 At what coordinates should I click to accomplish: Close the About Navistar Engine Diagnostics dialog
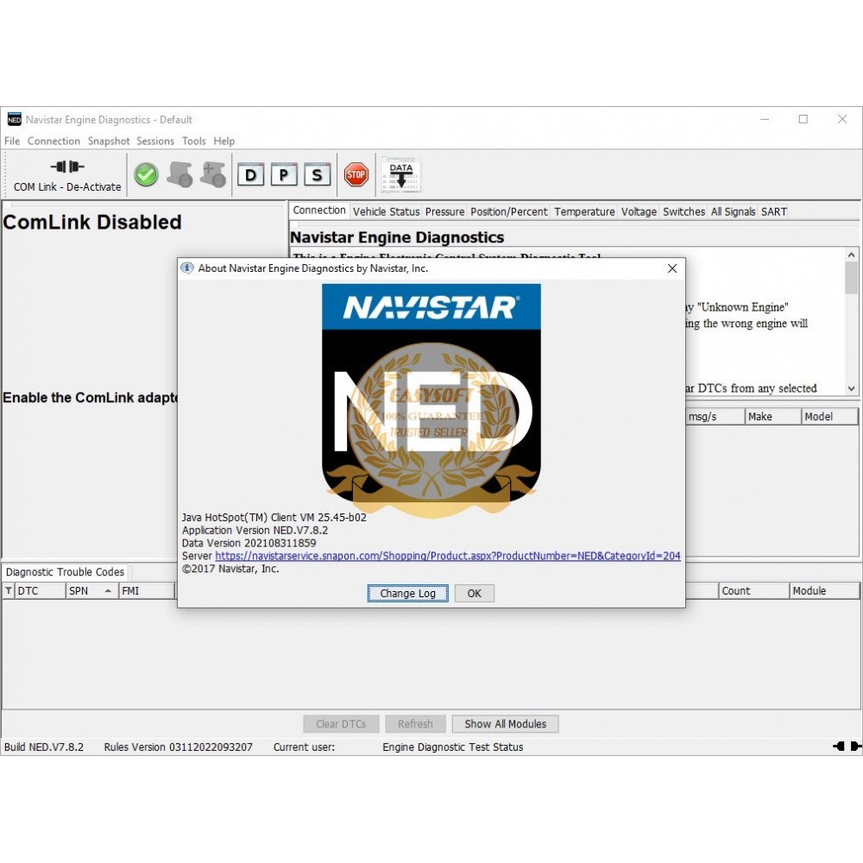click(x=672, y=268)
